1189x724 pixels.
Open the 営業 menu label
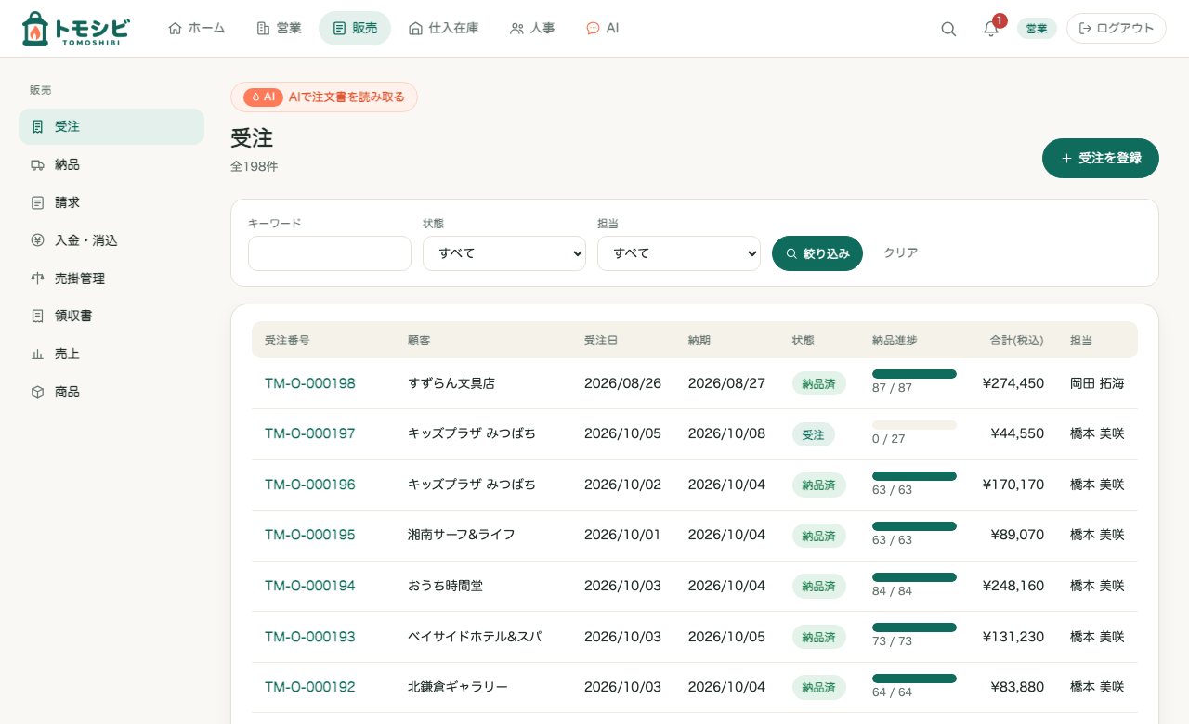tap(289, 29)
